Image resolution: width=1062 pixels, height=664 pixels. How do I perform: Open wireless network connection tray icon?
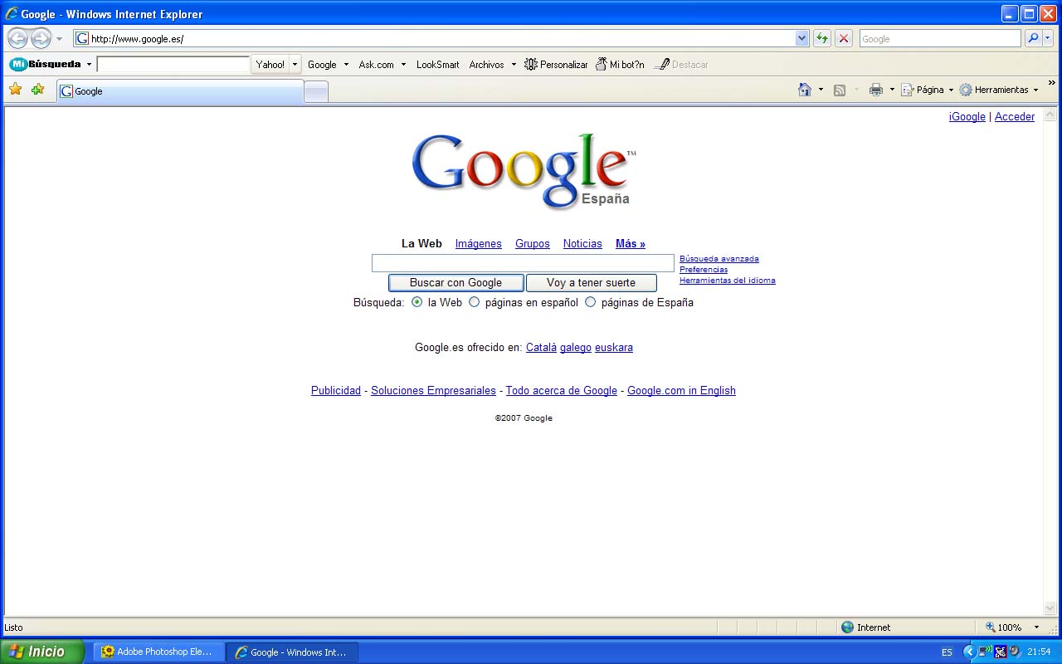point(985,652)
